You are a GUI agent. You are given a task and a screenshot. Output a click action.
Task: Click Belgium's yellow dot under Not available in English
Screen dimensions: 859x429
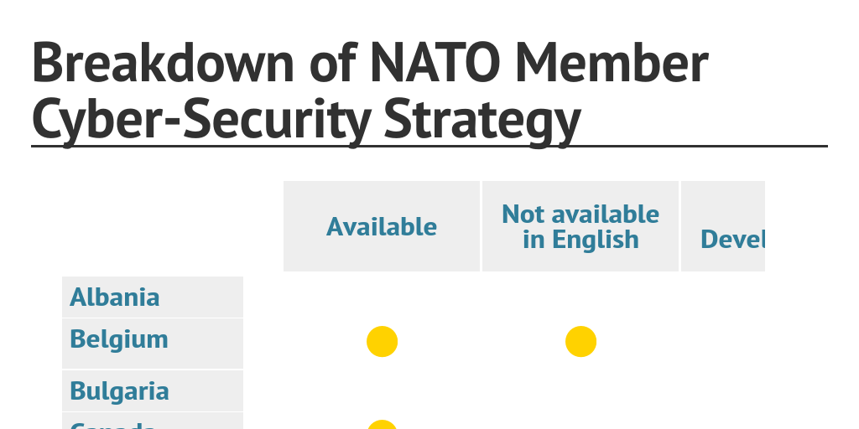(580, 342)
